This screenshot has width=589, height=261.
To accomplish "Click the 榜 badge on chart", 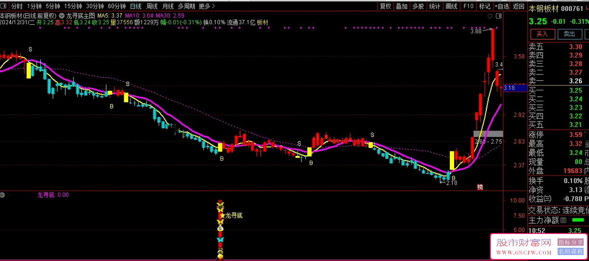I will pos(480,187).
